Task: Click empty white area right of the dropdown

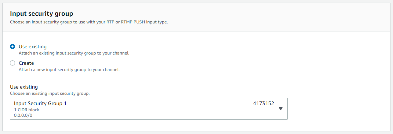Action: coord(338,109)
